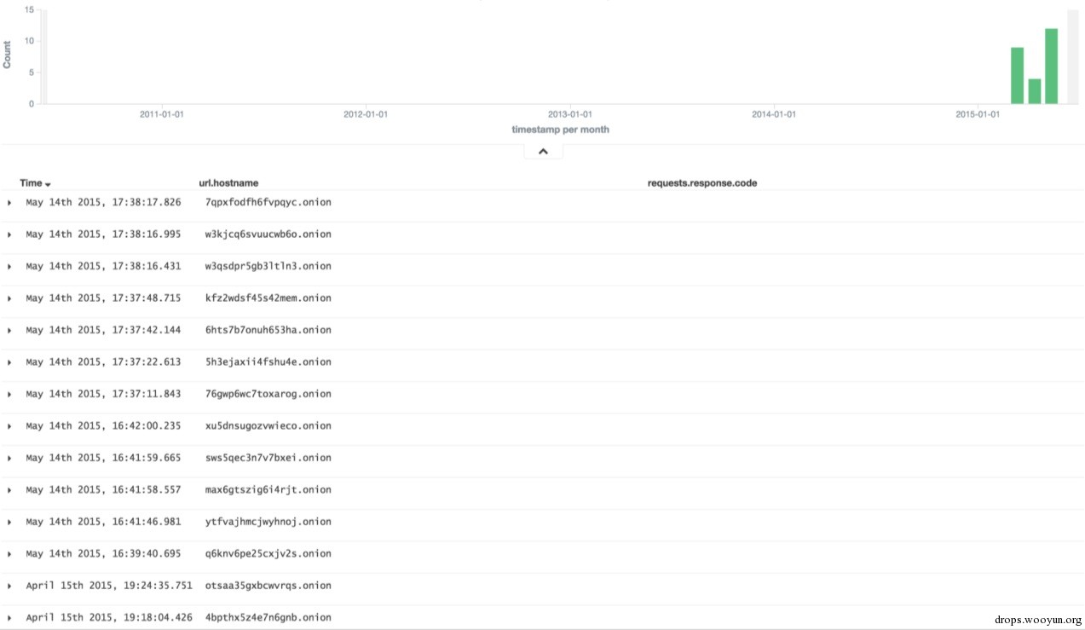1085x630 pixels.
Task: Click the requests.response.code column header
Action: pos(702,183)
